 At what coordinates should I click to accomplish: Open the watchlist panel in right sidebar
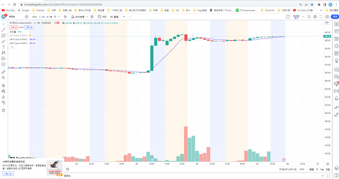click(x=336, y=24)
